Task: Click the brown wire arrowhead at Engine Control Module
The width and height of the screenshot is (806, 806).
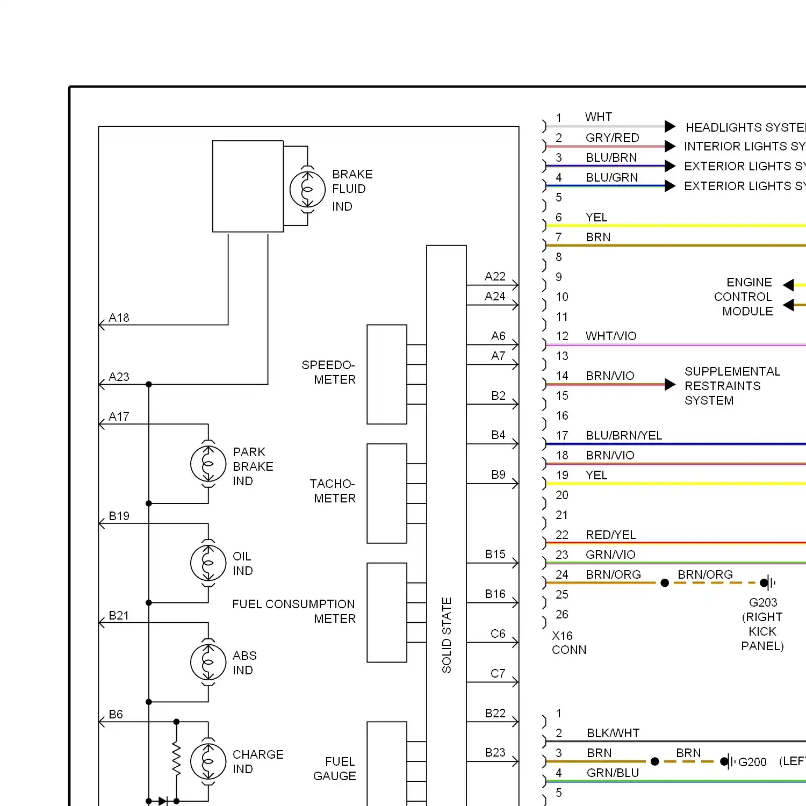Action: 788,305
